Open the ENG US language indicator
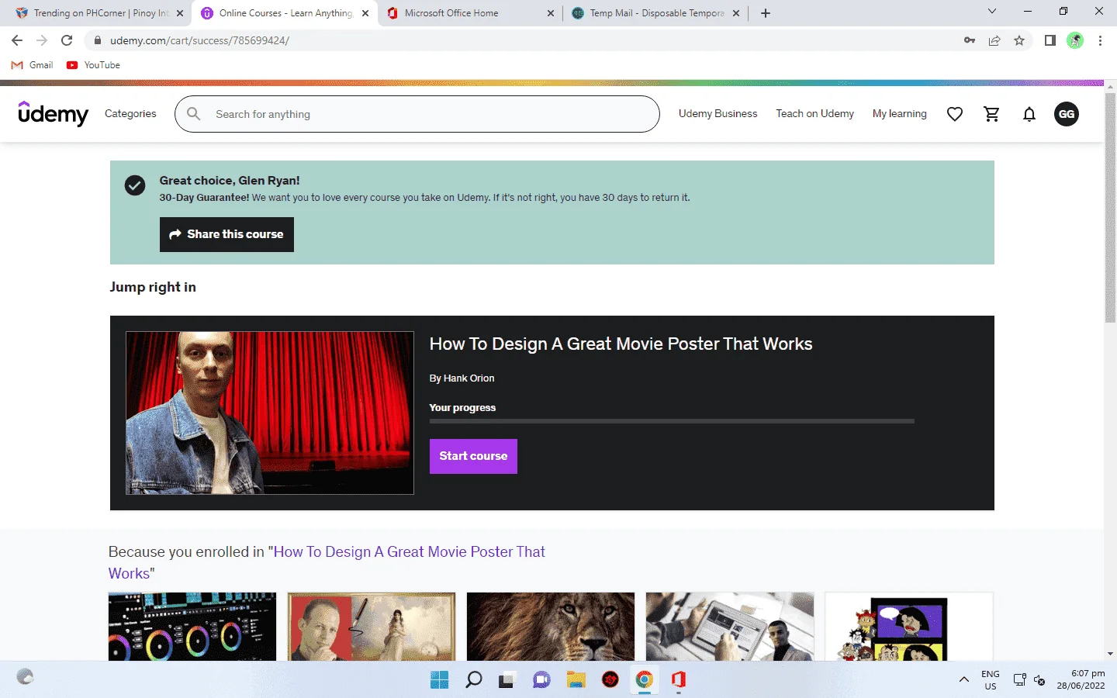The width and height of the screenshot is (1117, 698). coord(991,680)
